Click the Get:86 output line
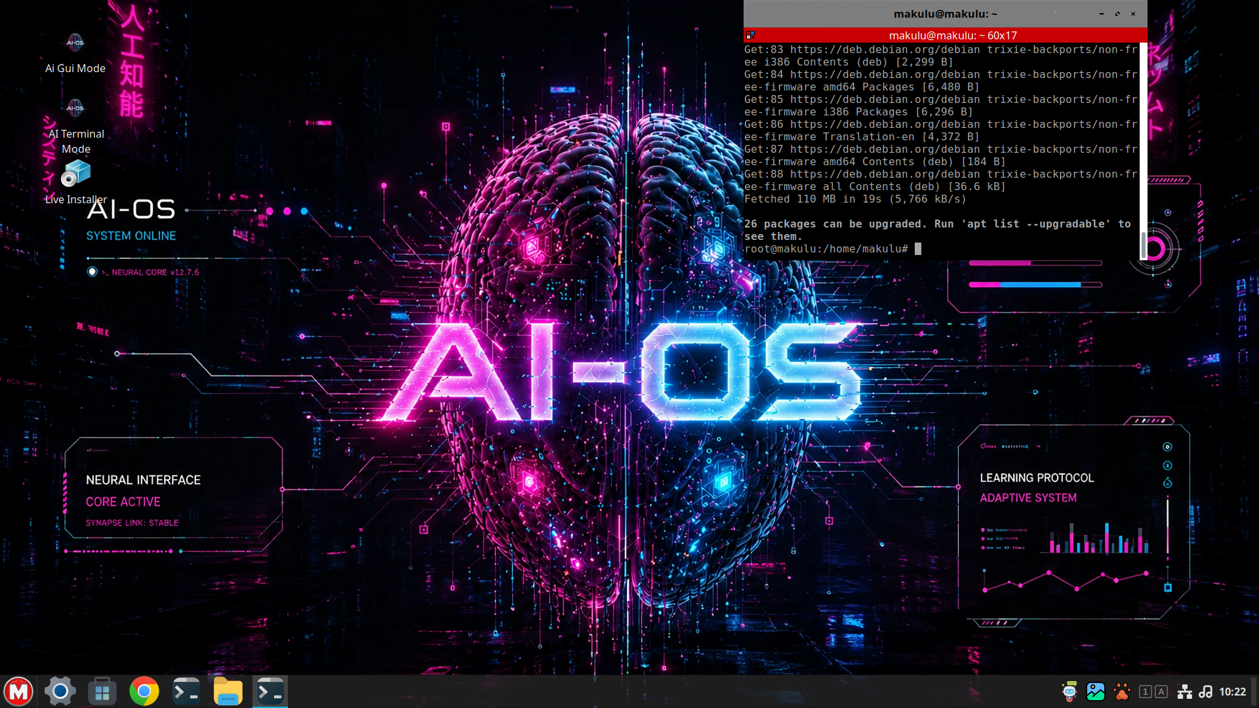The height and width of the screenshot is (708, 1259). coord(941,130)
